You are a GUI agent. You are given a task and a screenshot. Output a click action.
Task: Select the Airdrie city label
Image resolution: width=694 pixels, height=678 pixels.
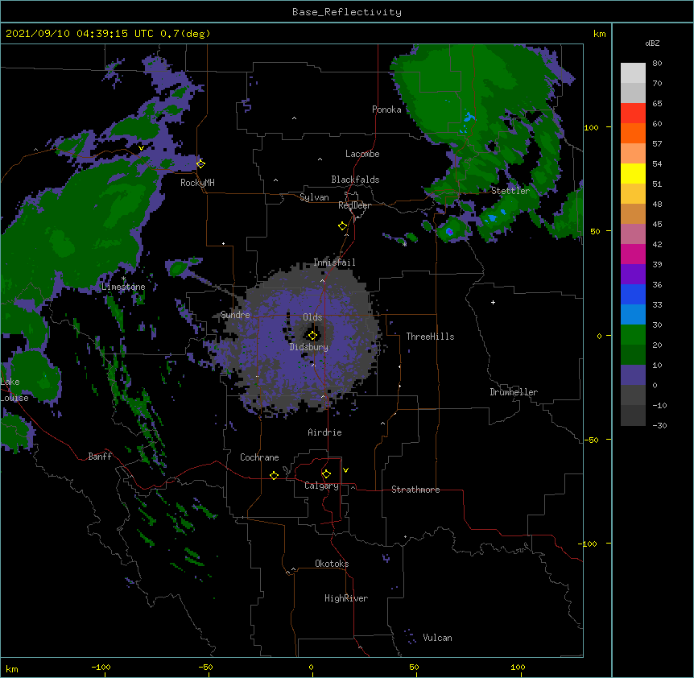(325, 432)
